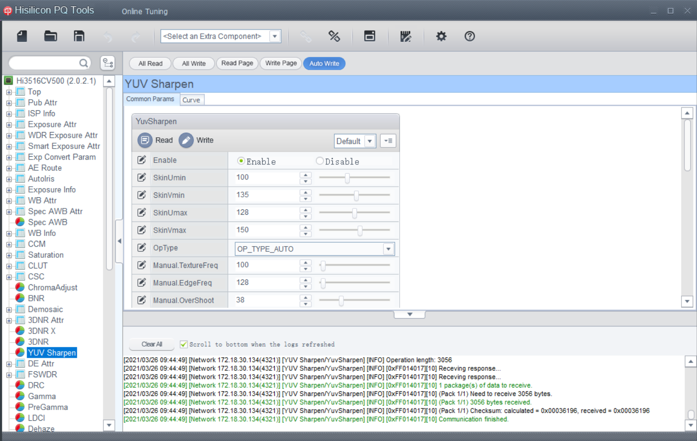Click the SkinVmax slider handle
The height and width of the screenshot is (441, 697).
360,231
